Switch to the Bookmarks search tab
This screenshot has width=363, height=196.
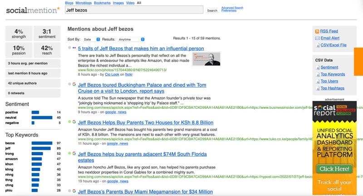click(102, 3)
